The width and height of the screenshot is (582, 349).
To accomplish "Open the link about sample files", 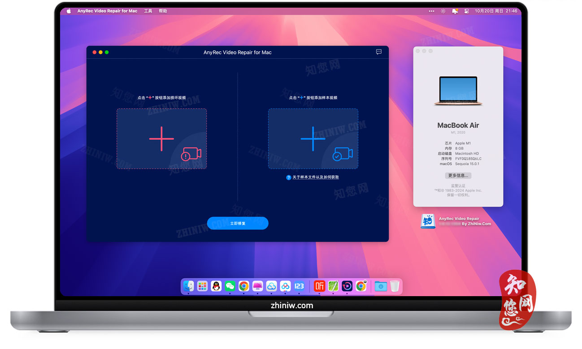I will pos(316,177).
